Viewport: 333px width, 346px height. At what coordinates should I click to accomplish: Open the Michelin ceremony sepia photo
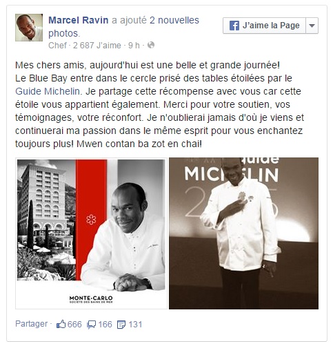click(x=243, y=233)
